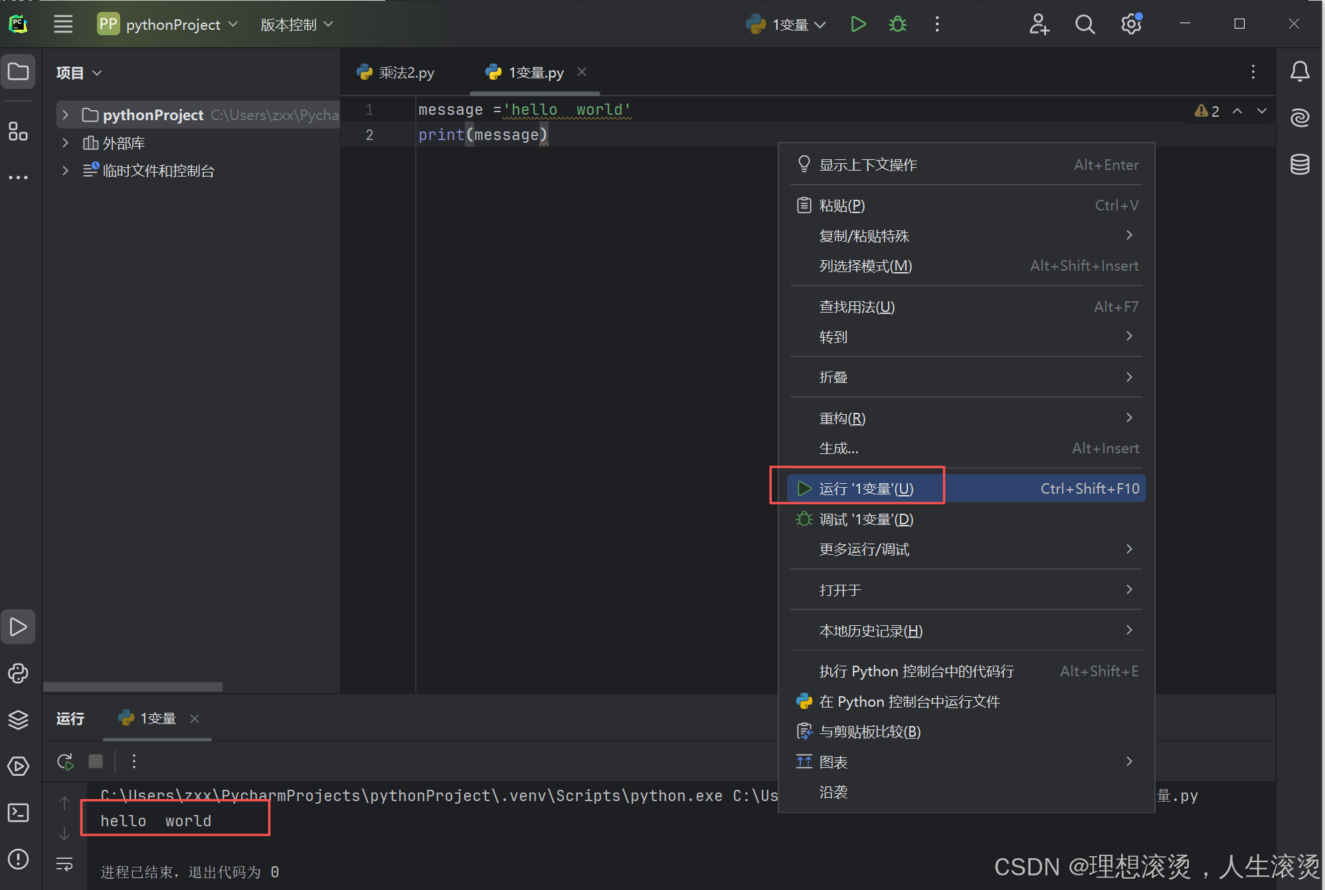This screenshot has height=890, width=1325.
Task: Choose 粘贴(P) from context menu
Action: (x=966, y=205)
